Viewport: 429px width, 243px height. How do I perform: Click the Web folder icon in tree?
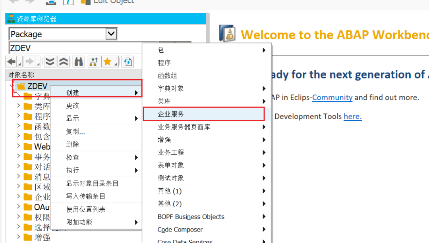(x=28, y=146)
